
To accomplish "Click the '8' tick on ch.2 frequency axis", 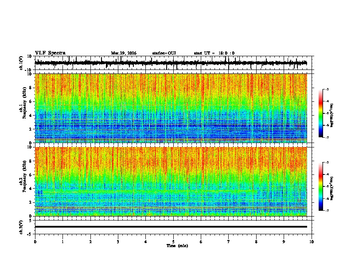I will coord(31,161).
